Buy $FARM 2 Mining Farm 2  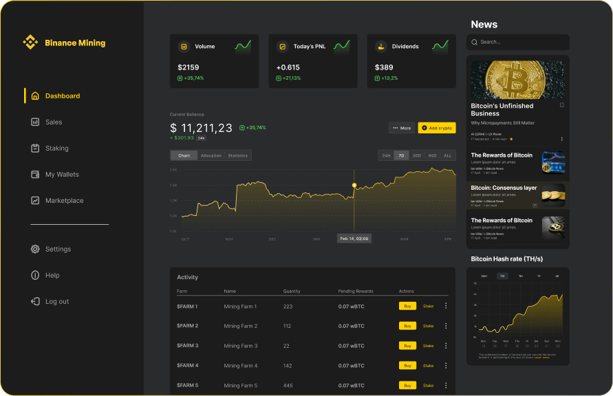[407, 326]
